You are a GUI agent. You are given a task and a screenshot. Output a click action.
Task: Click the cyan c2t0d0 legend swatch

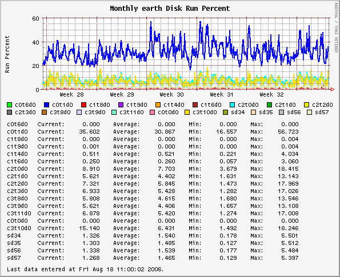point(232,105)
